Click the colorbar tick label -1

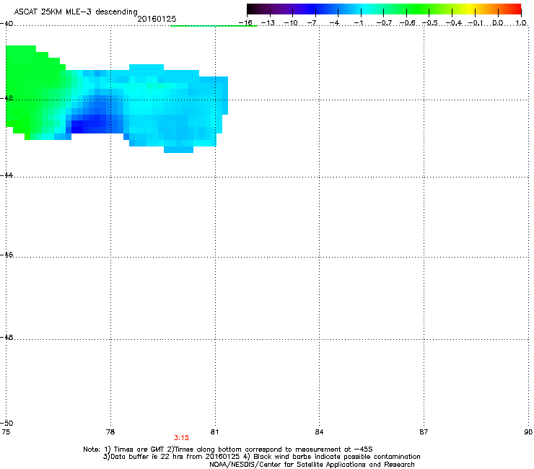tap(358, 23)
